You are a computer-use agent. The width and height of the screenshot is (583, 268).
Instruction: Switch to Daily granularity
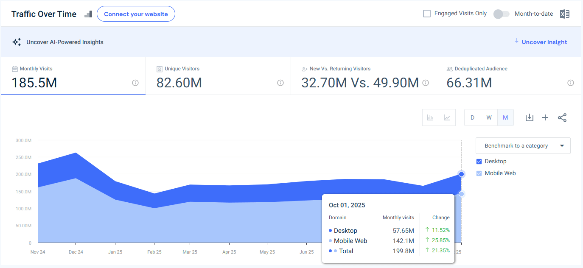(x=472, y=117)
